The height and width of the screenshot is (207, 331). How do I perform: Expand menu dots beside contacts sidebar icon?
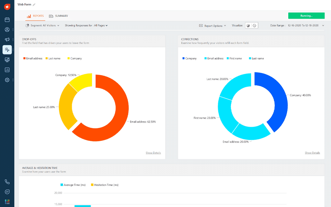[x=13, y=30]
